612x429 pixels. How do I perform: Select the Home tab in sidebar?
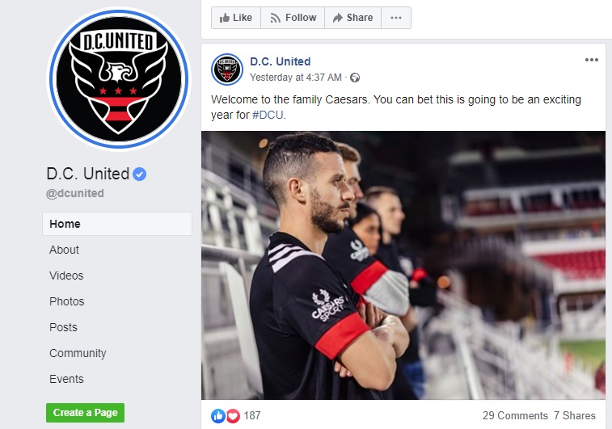pos(117,224)
